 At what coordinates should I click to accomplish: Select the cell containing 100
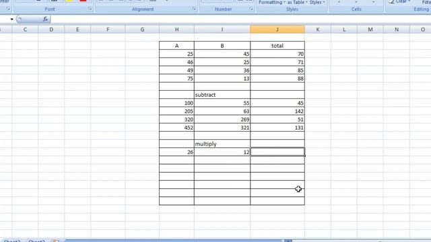[x=176, y=103]
